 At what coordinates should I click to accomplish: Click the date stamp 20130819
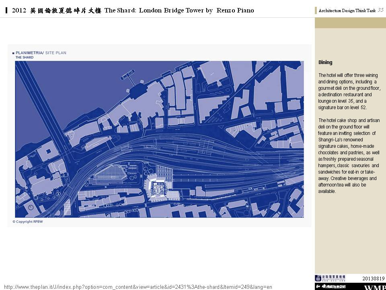point(374,278)
